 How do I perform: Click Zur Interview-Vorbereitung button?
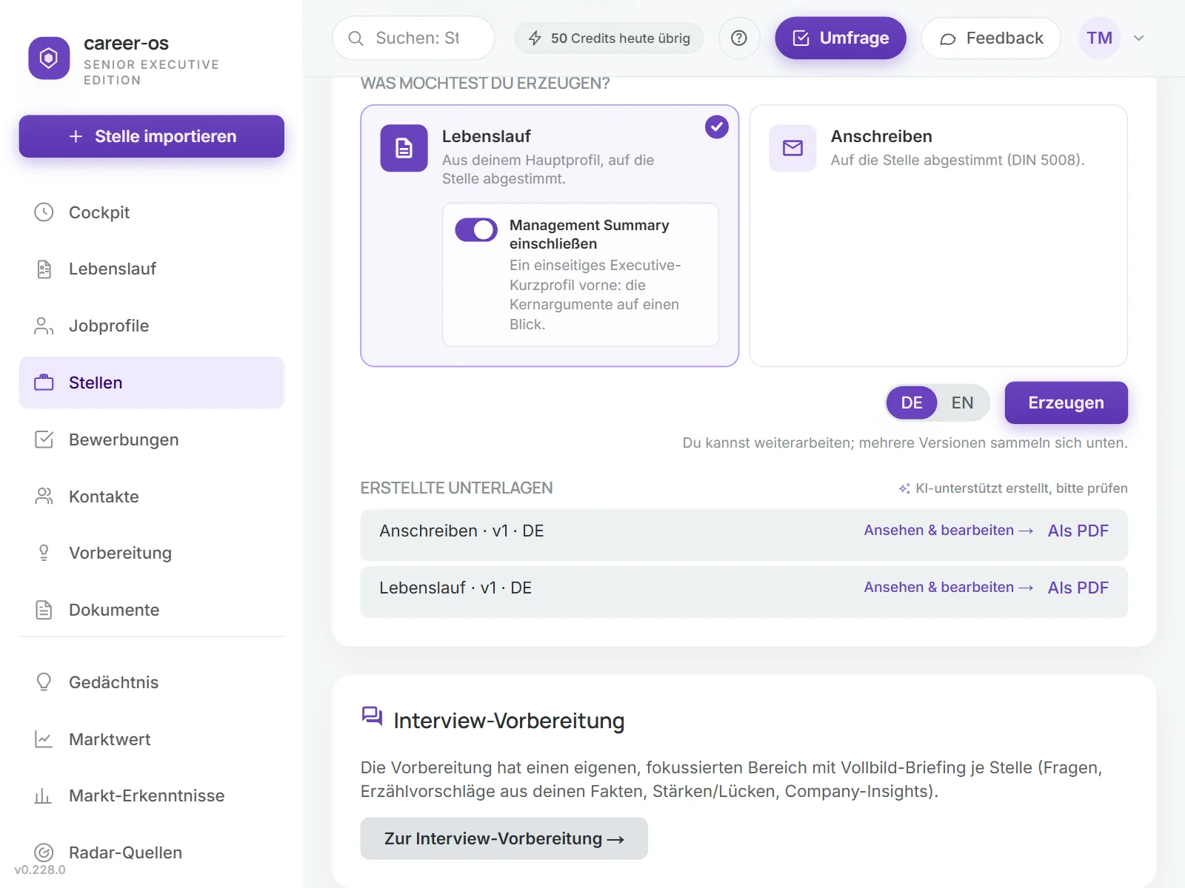(504, 838)
